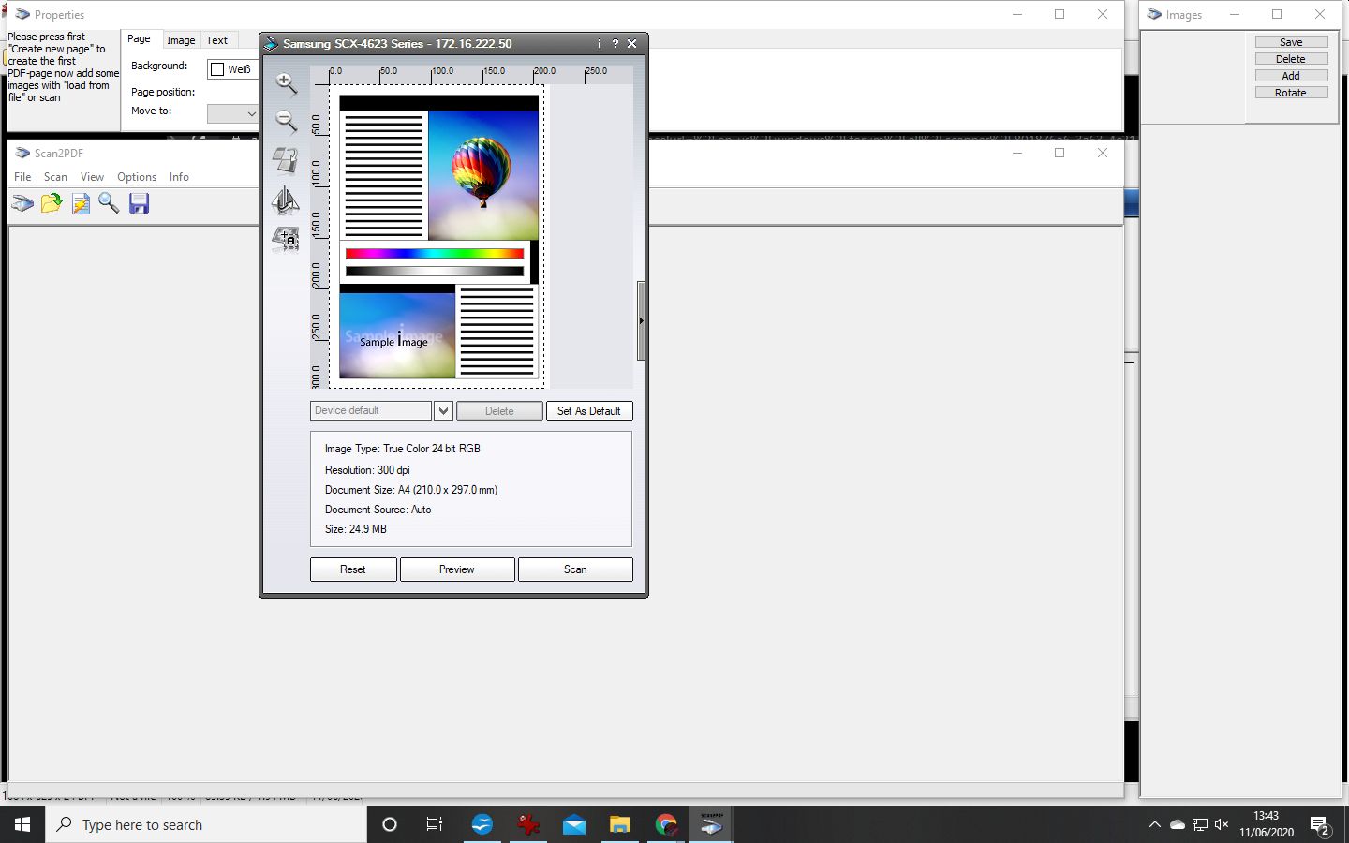The image size is (1349, 843).
Task: Click the flip/mirror image icon
Action: click(x=285, y=200)
